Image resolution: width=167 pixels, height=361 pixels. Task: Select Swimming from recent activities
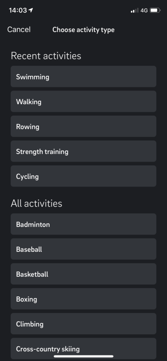tap(83, 77)
